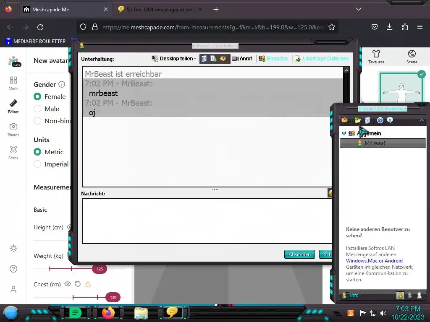Set status with middle gray user icon
Screen dimensions: 430x322
410,295
